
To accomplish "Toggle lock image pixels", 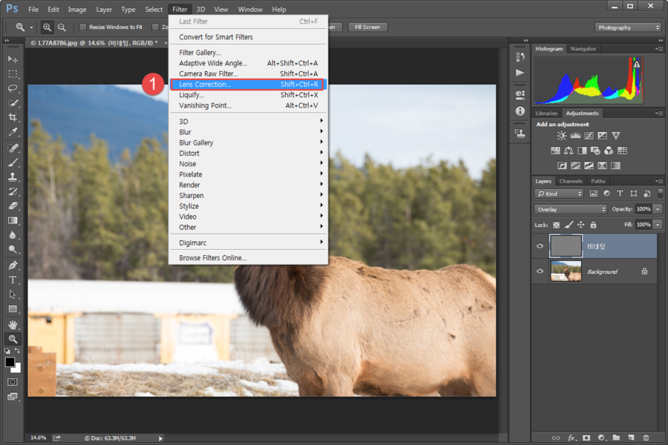I will (x=569, y=225).
